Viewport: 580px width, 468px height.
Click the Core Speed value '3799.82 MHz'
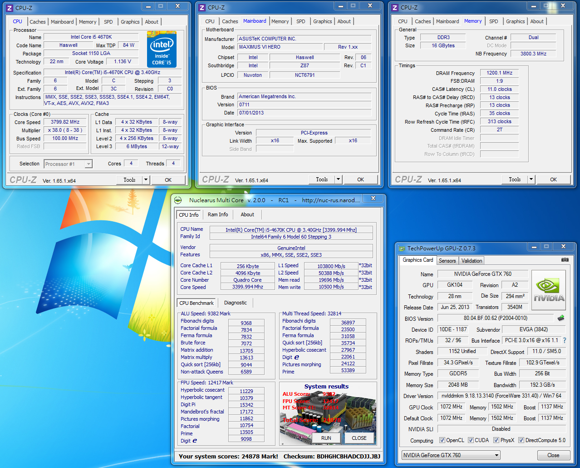[65, 122]
